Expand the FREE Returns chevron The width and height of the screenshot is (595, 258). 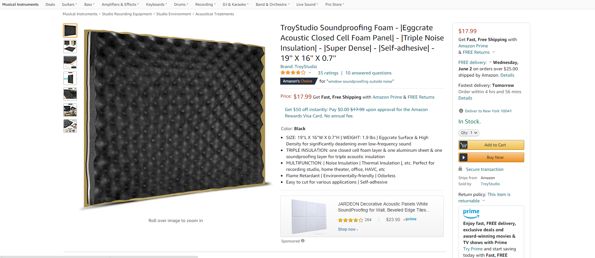tap(494, 52)
